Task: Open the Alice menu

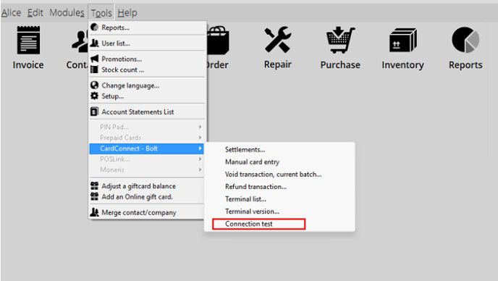Action: 11,13
